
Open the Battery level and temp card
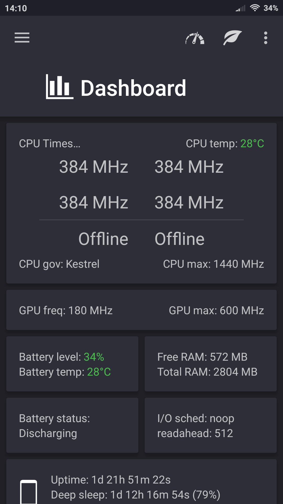coord(72,364)
